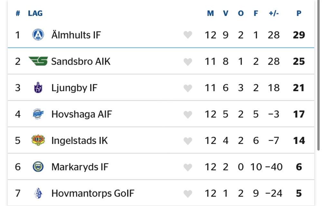Toggle favorite heart for Ljungby IF

tap(188, 88)
